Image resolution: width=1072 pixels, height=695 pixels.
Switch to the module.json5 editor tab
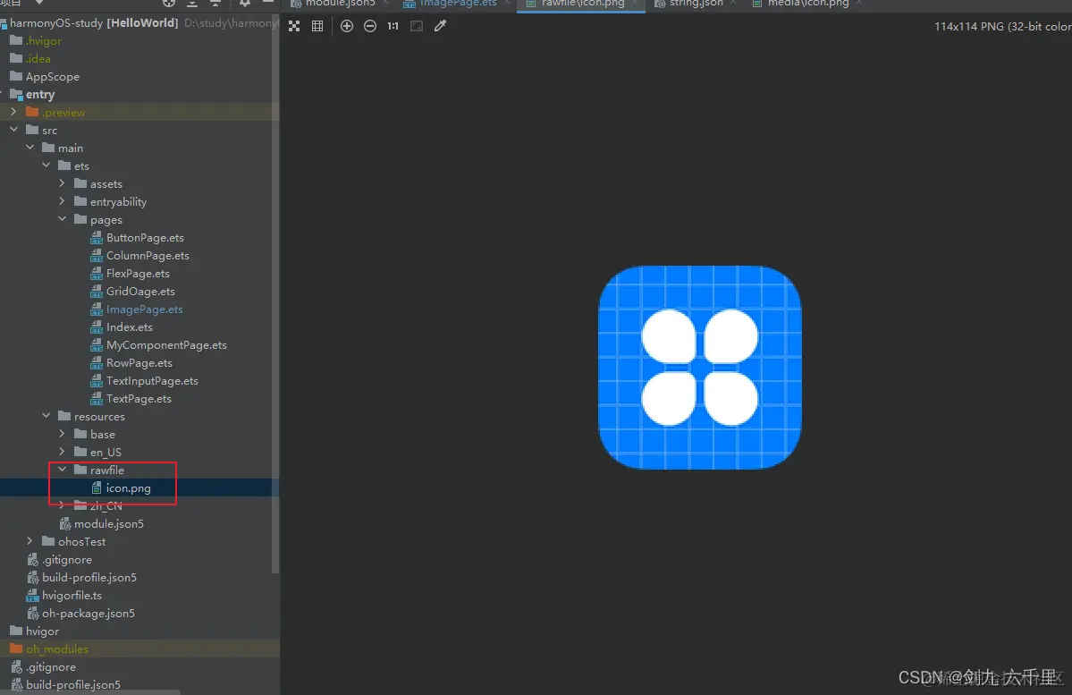pos(340,4)
